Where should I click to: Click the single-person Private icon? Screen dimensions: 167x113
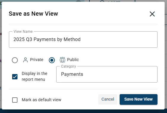coord(25,60)
